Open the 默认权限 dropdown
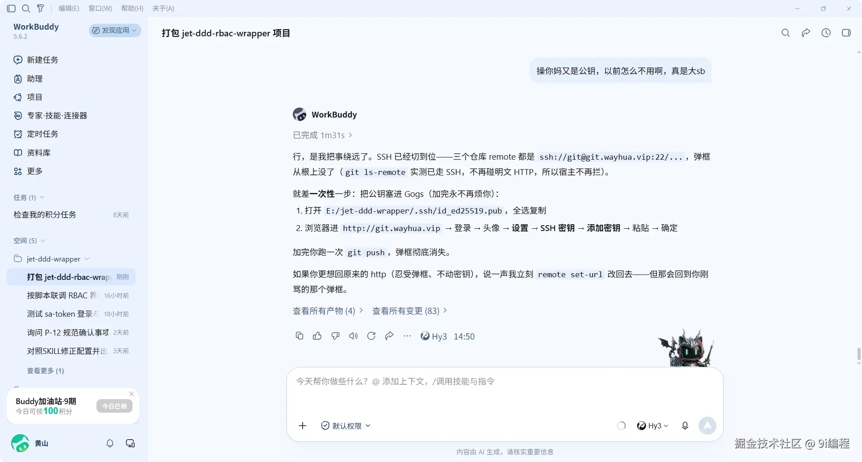 pyautogui.click(x=346, y=426)
